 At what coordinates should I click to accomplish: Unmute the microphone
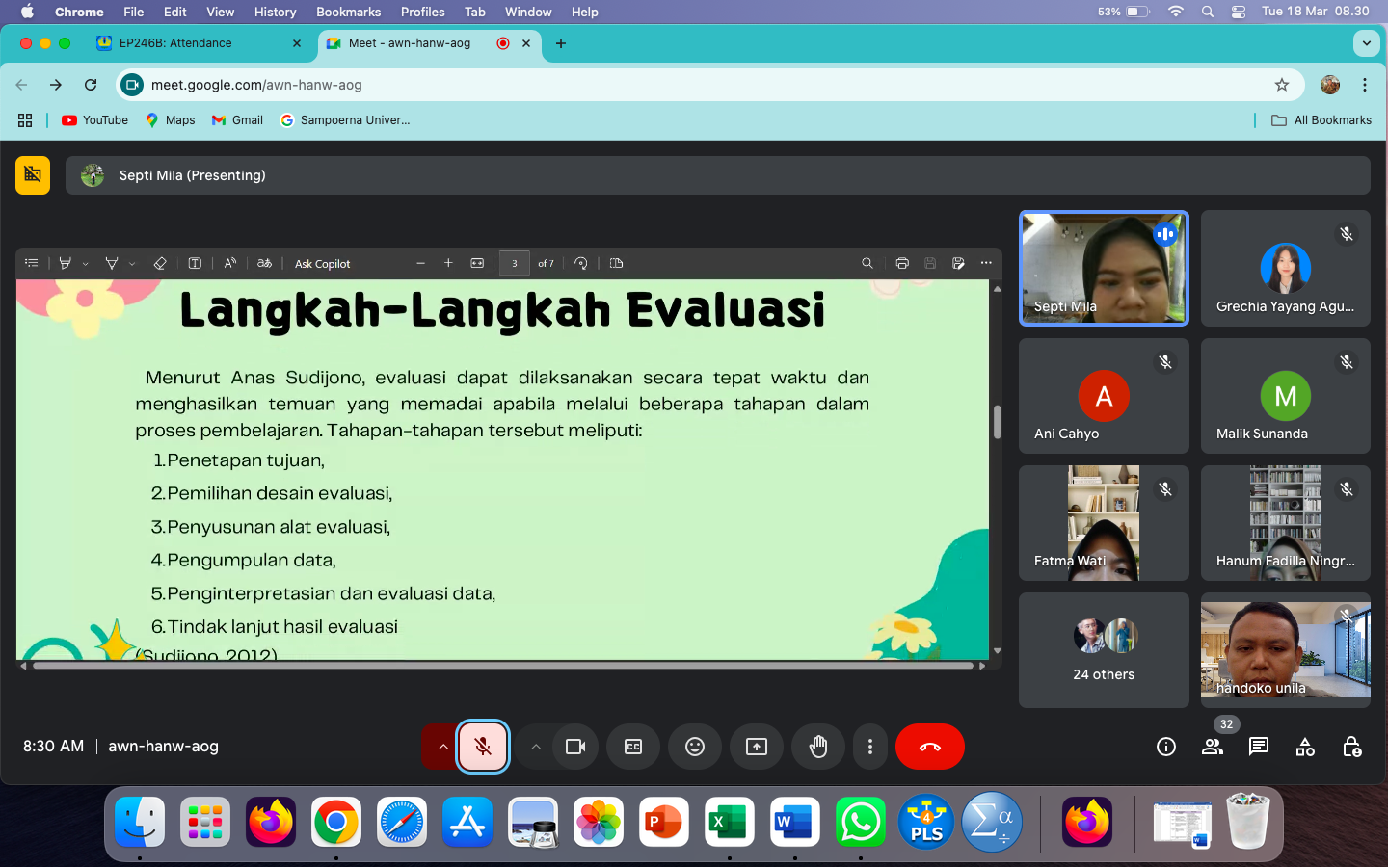coord(483,747)
